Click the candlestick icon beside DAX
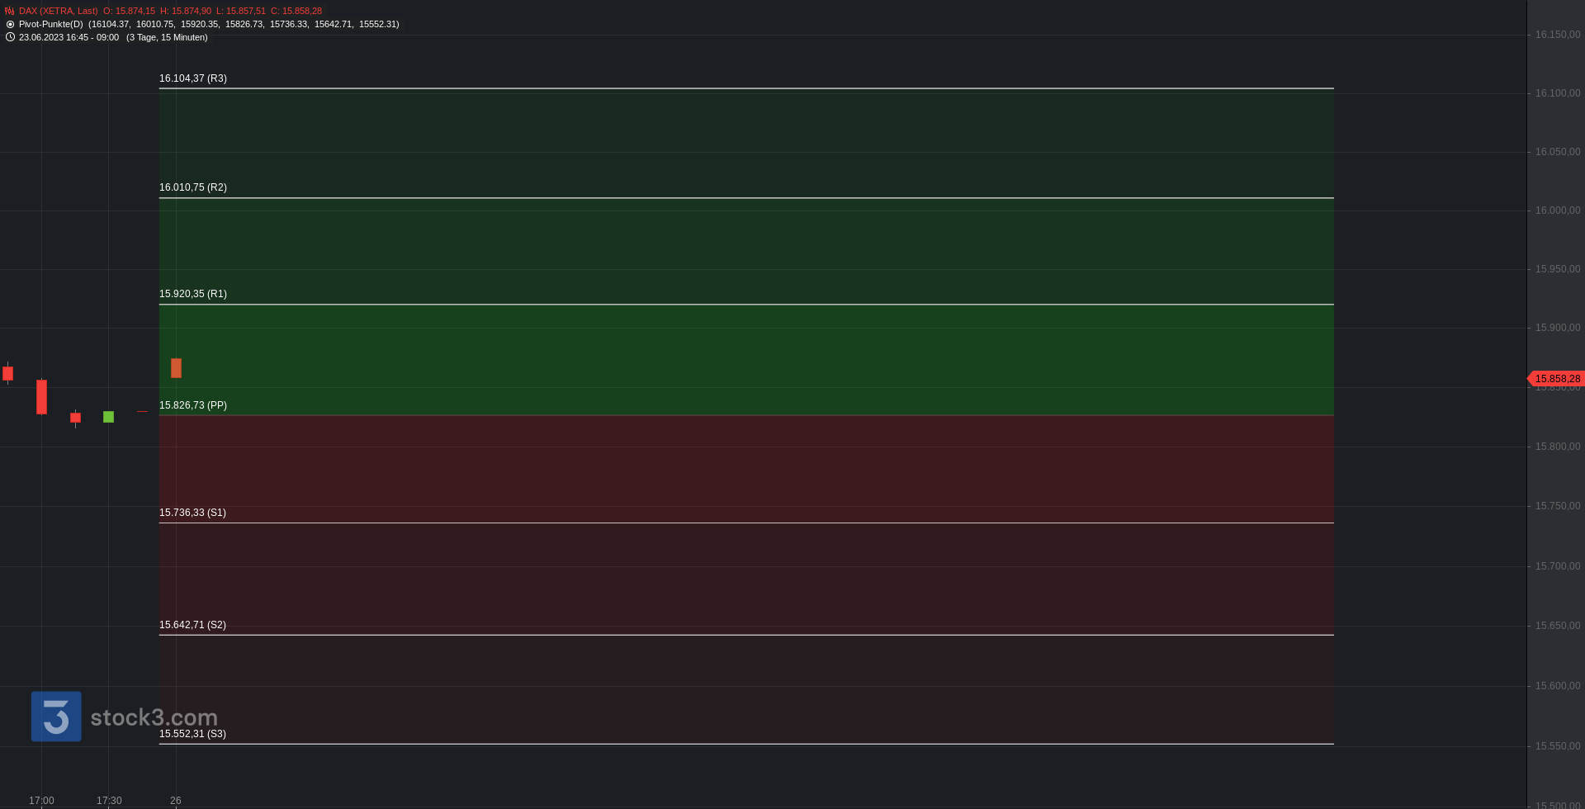Viewport: 1585px width, 809px height. (x=10, y=12)
